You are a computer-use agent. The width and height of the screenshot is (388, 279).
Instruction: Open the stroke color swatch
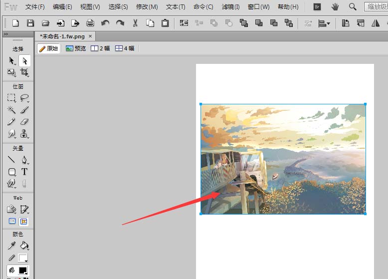pyautogui.click(x=23, y=258)
